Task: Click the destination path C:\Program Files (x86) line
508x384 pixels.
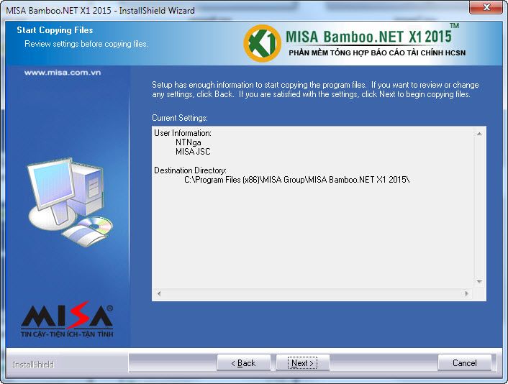Action: point(296,180)
